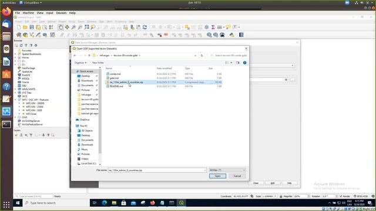Click the Search box in file dialog
Image resolution: width=376 pixels, height=211 pixels.
tap(228, 56)
